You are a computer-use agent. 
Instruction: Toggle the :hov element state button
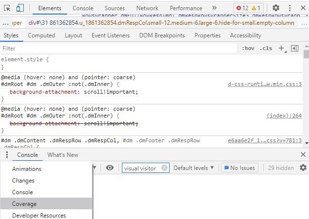tap(248, 48)
